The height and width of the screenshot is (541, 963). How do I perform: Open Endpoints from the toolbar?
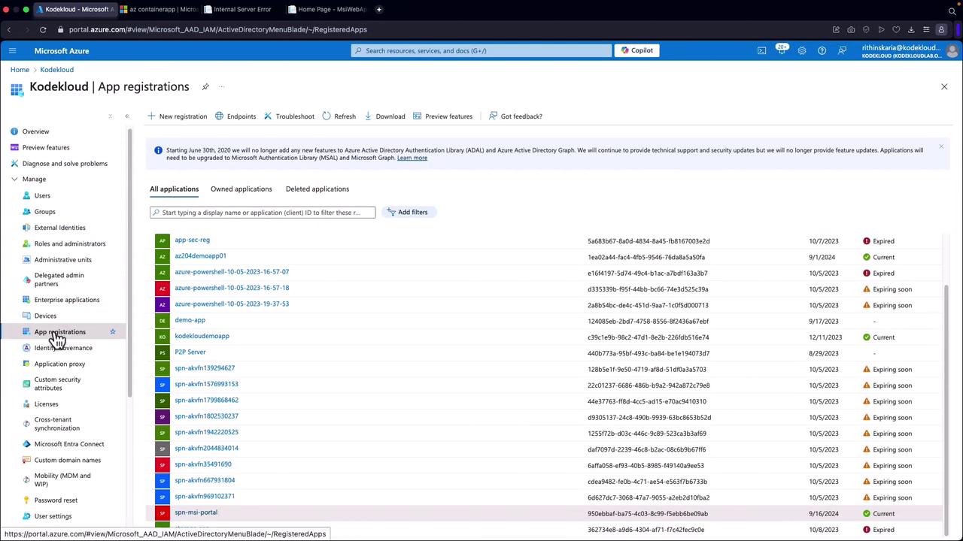click(x=235, y=116)
